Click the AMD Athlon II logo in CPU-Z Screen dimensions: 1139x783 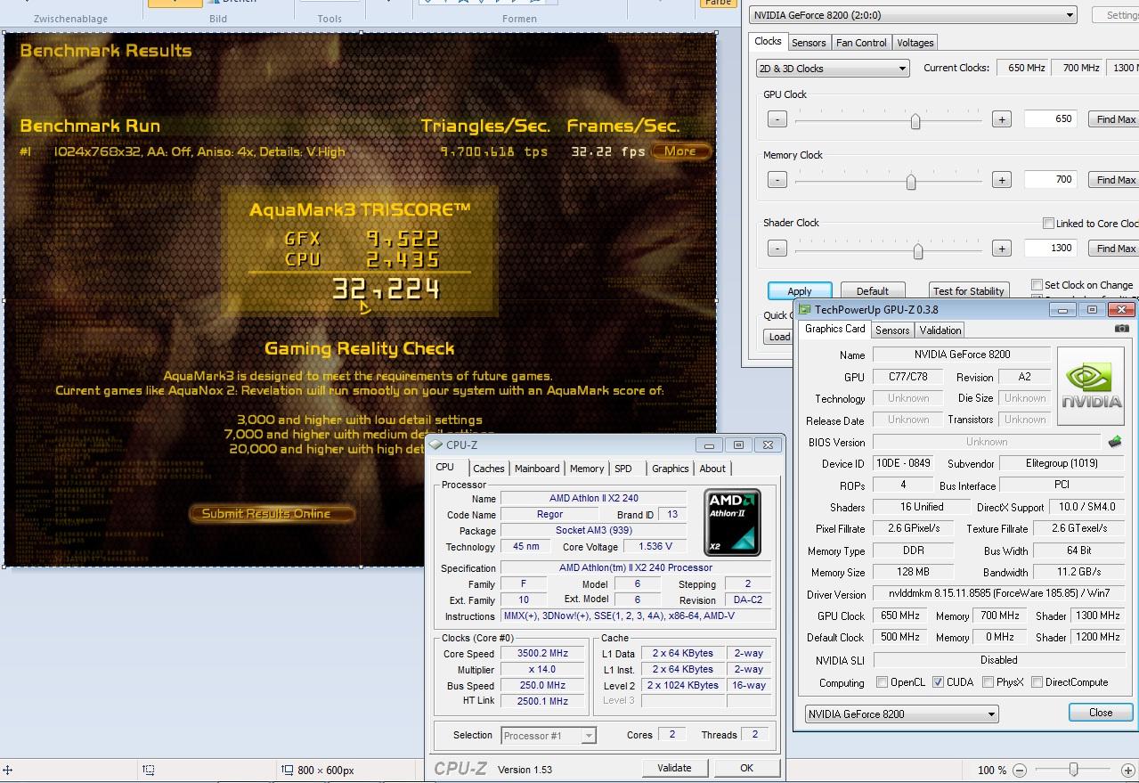[733, 522]
